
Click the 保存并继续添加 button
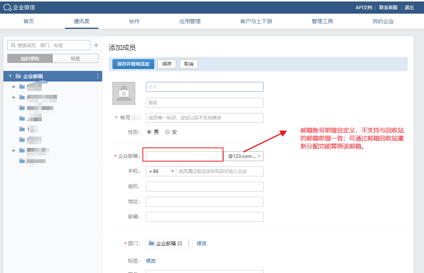click(133, 64)
